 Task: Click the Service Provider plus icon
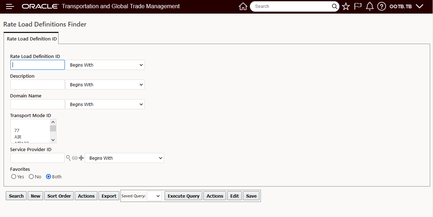81,158
